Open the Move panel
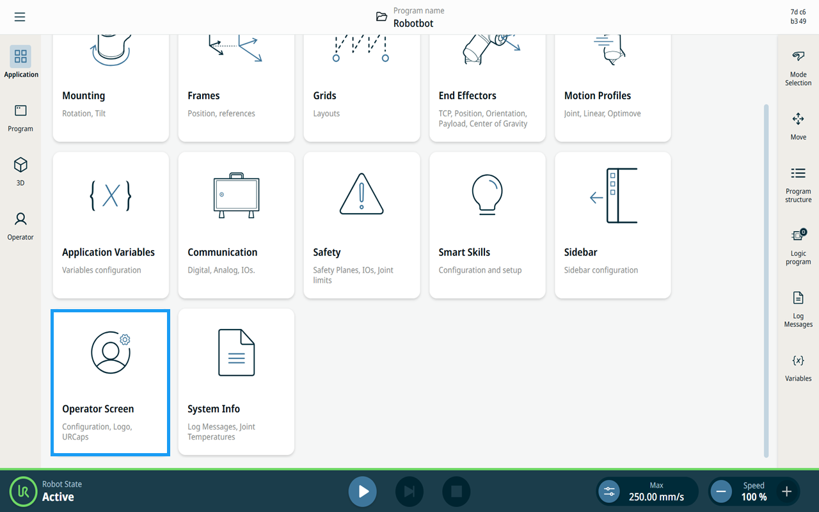The height and width of the screenshot is (512, 819). tap(798, 126)
